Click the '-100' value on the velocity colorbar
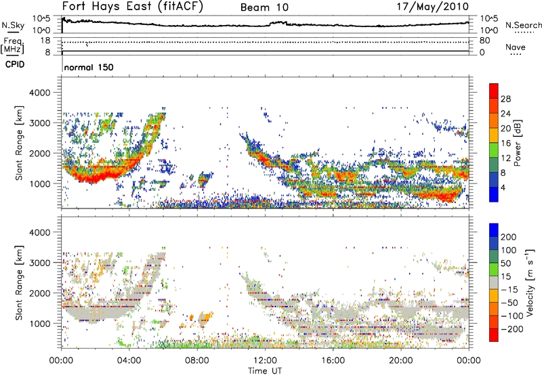542x375 pixels. (x=512, y=316)
